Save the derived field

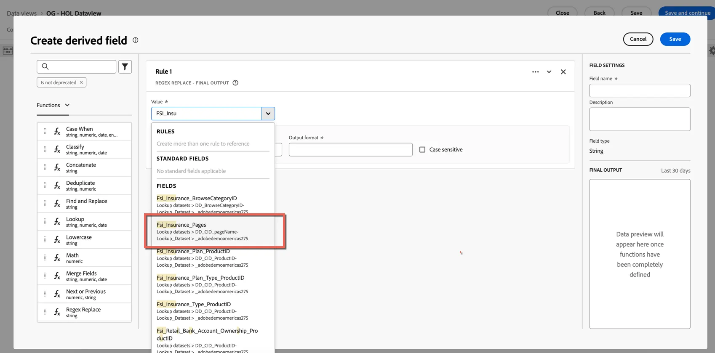(675, 39)
